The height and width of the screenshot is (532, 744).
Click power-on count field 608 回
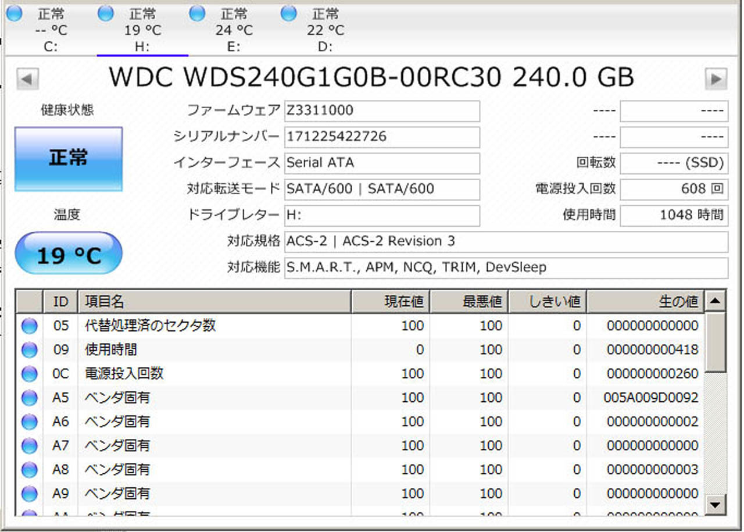(x=674, y=190)
